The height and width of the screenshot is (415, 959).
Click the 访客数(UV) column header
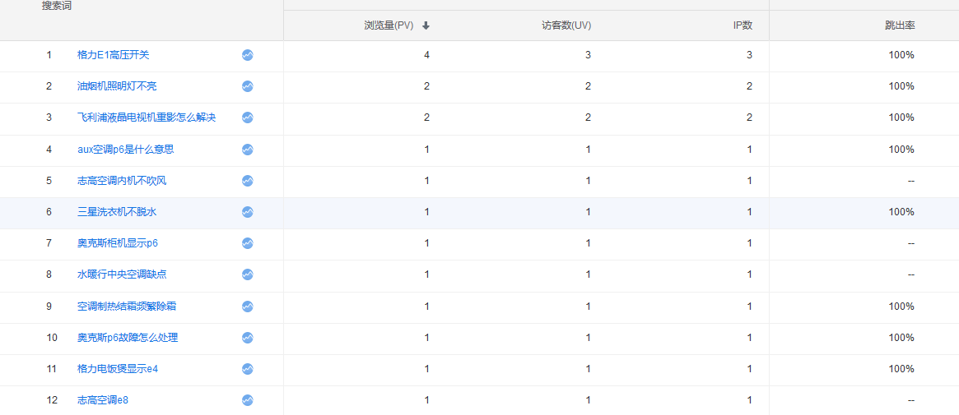click(x=566, y=25)
